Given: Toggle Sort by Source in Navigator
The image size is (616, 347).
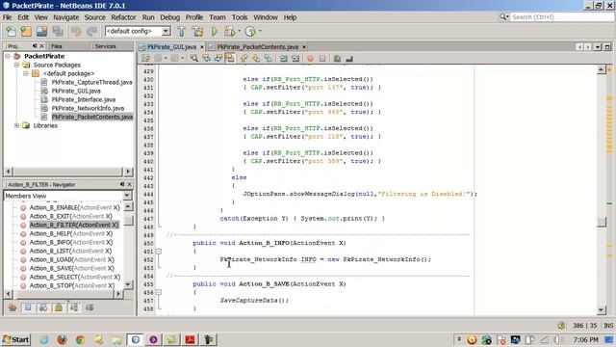Looking at the screenshot, I should tap(90, 307).
